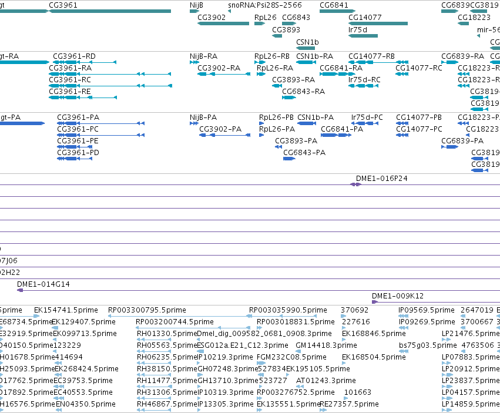
Task: Click EST bs75g03.5prime
Action: point(428,345)
